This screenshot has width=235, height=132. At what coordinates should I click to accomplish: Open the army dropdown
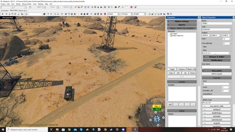coord(217,84)
